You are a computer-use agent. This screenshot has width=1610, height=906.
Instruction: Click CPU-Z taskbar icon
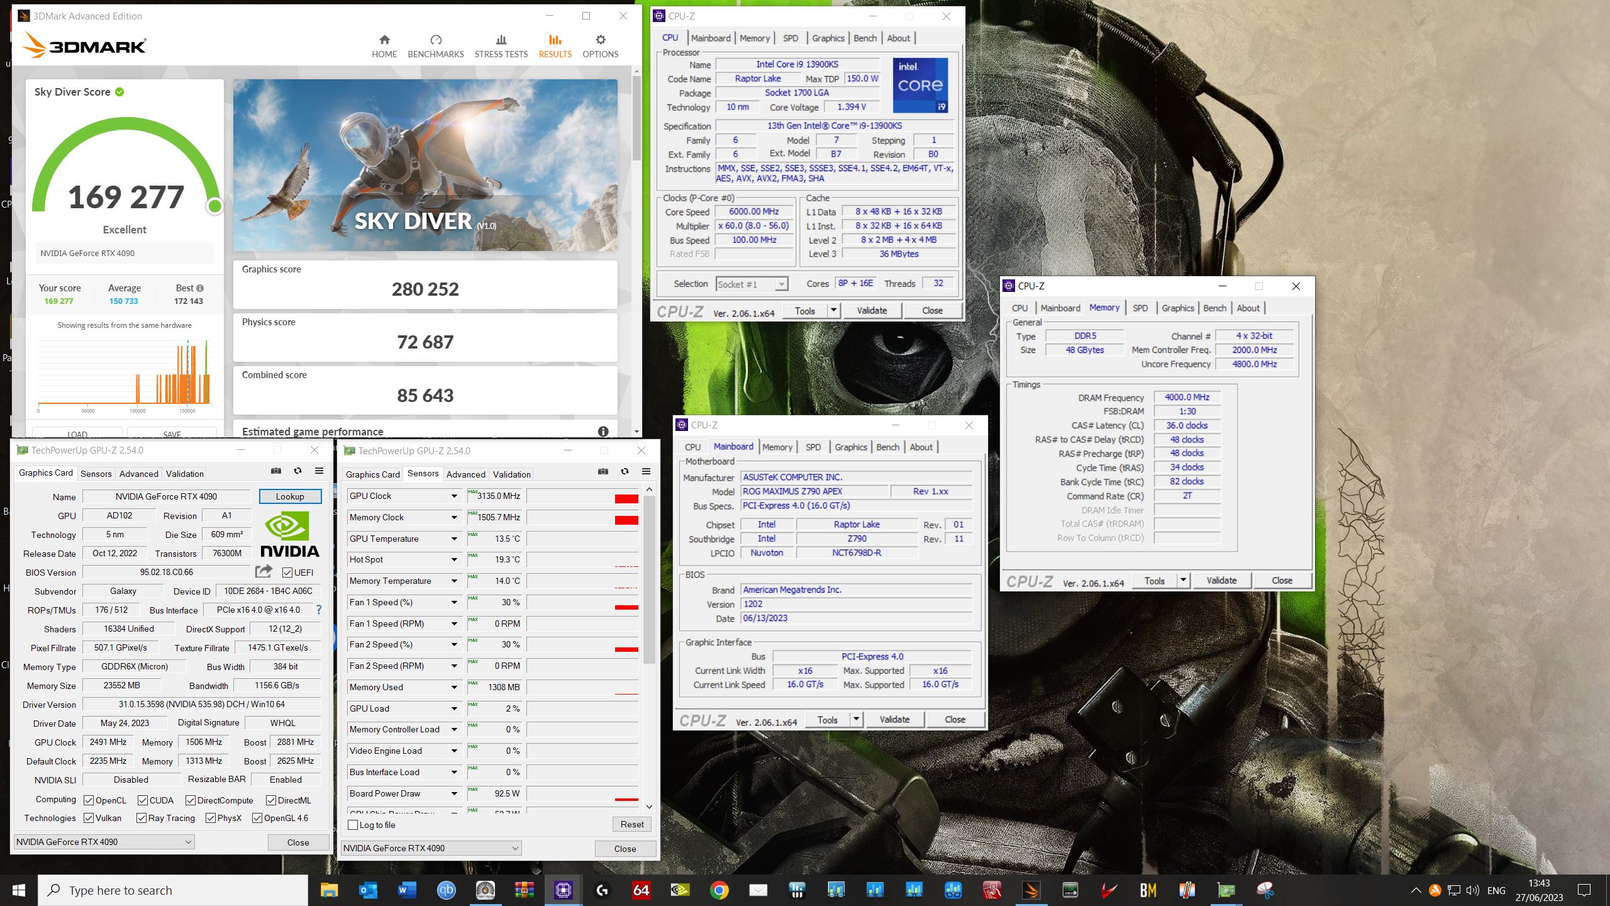(x=563, y=890)
